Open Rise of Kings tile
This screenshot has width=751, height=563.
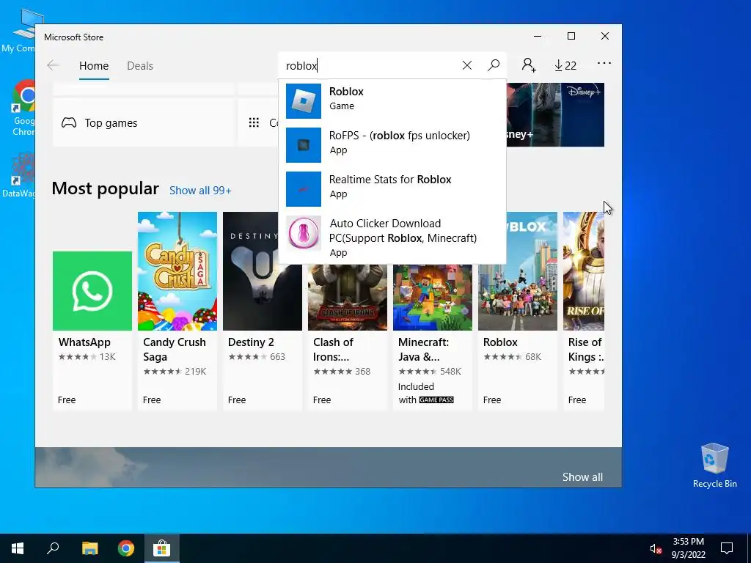[x=584, y=311]
